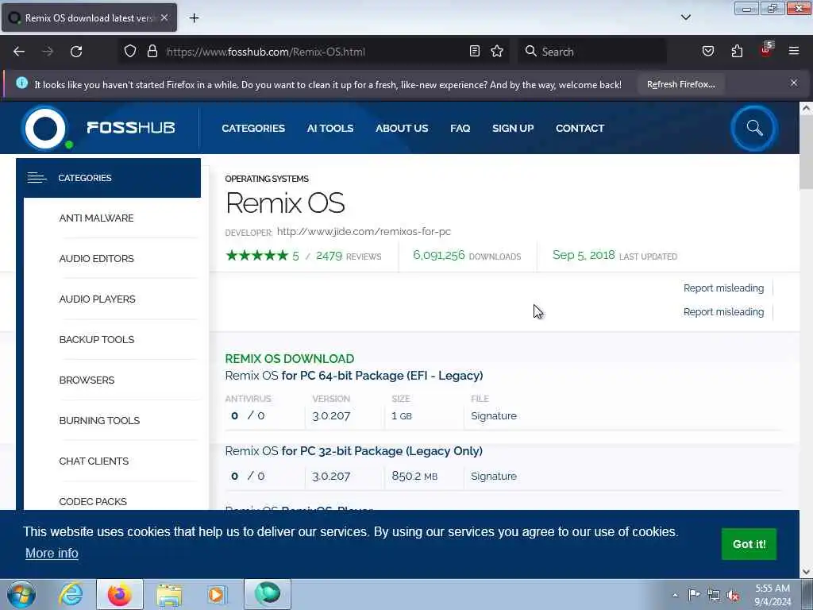The image size is (813, 610).
Task: Open the CONTACT nav item
Action: point(580,128)
